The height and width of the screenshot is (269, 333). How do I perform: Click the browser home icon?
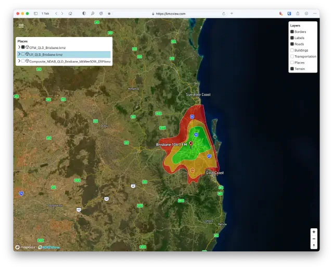pyautogui.click(x=70, y=14)
